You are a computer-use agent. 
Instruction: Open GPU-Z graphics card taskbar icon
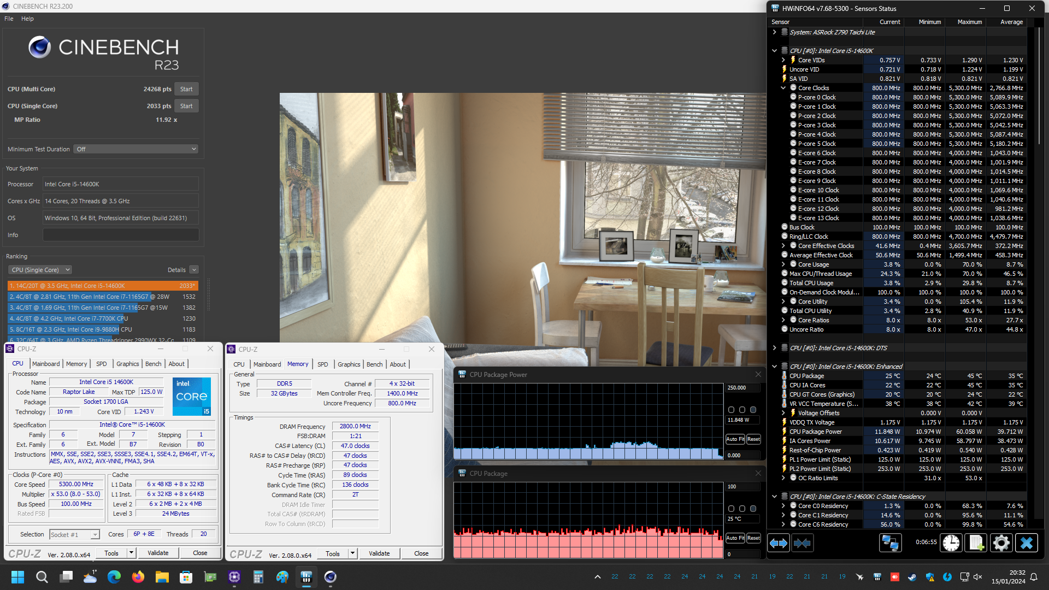point(210,577)
